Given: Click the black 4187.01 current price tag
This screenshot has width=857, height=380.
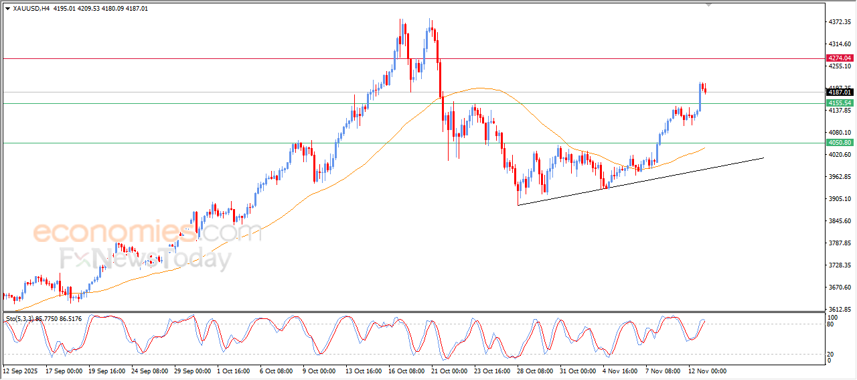Looking at the screenshot, I should pos(839,92).
